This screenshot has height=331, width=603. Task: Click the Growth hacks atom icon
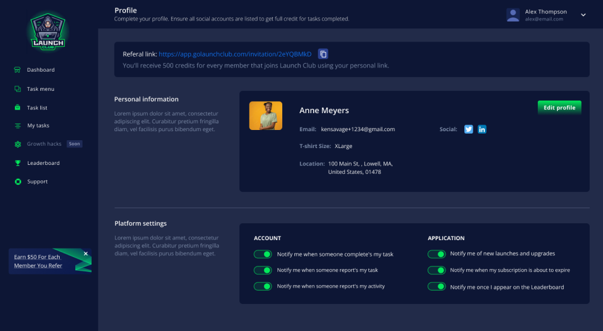click(17, 144)
